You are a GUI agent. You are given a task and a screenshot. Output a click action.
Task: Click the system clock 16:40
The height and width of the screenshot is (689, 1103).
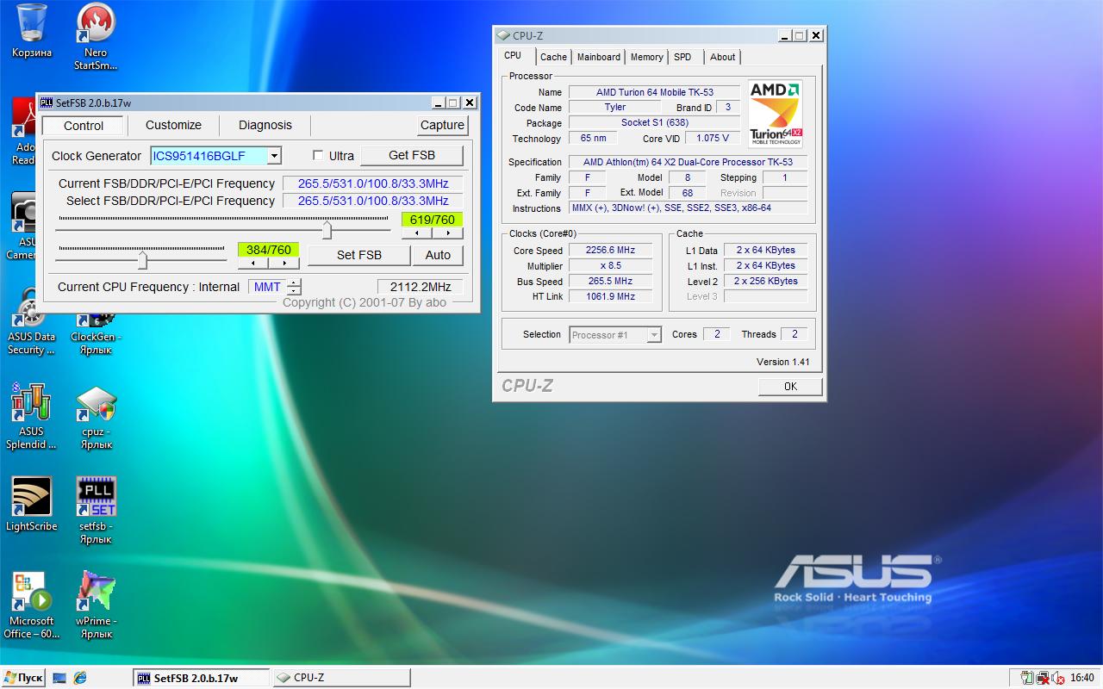coord(1081,678)
